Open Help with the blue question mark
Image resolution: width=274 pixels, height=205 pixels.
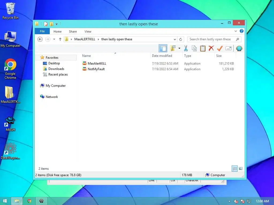coord(242,31)
